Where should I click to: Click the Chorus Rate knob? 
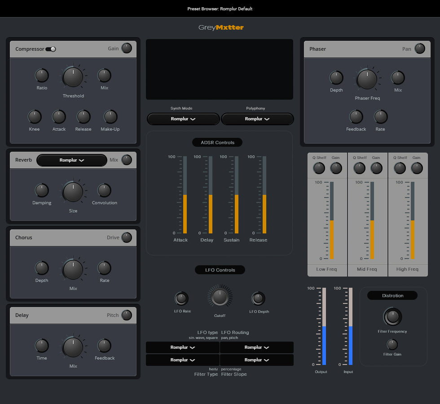[x=104, y=268]
